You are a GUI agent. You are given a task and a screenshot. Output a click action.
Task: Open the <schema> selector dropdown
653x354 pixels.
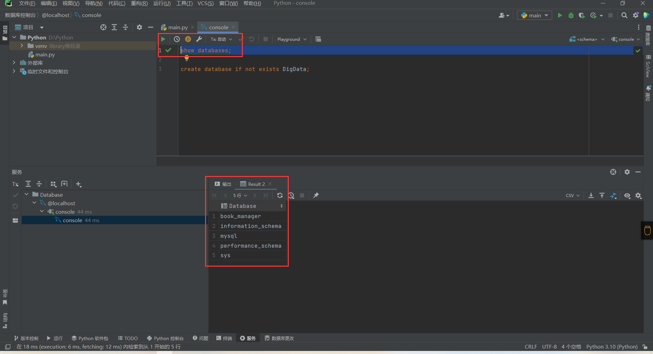coord(587,39)
